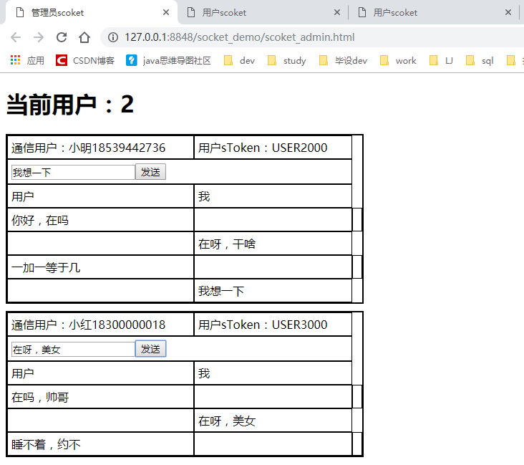This screenshot has height=465, width=524.
Task: Close the middle 用户scoket tab
Action: click(337, 12)
